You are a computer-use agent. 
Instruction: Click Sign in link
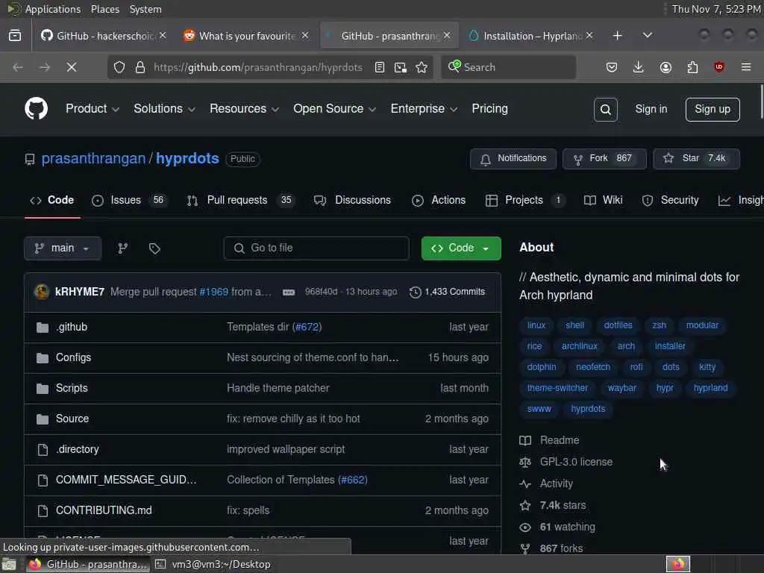click(651, 109)
